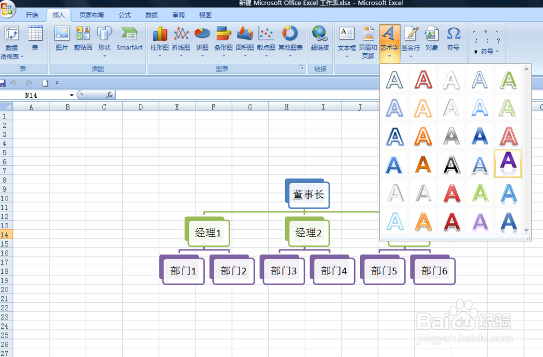Insert a 超链接 hyperlink
Viewport: 543px width, 357px height.
click(x=320, y=38)
